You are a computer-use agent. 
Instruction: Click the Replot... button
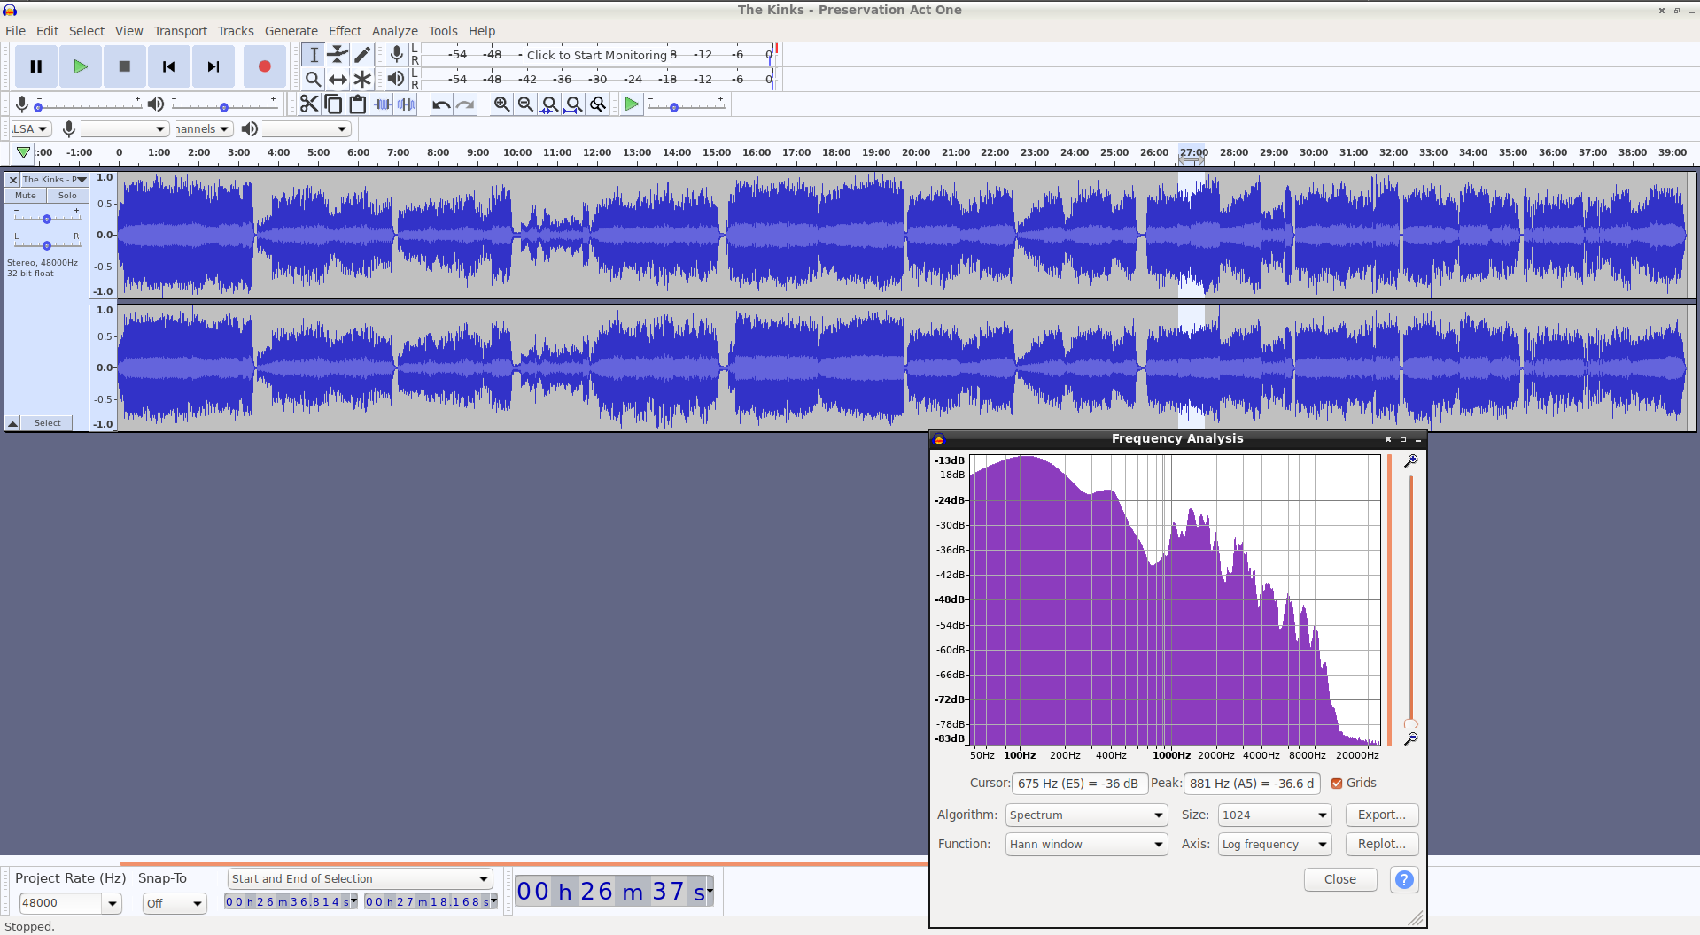[1382, 845]
